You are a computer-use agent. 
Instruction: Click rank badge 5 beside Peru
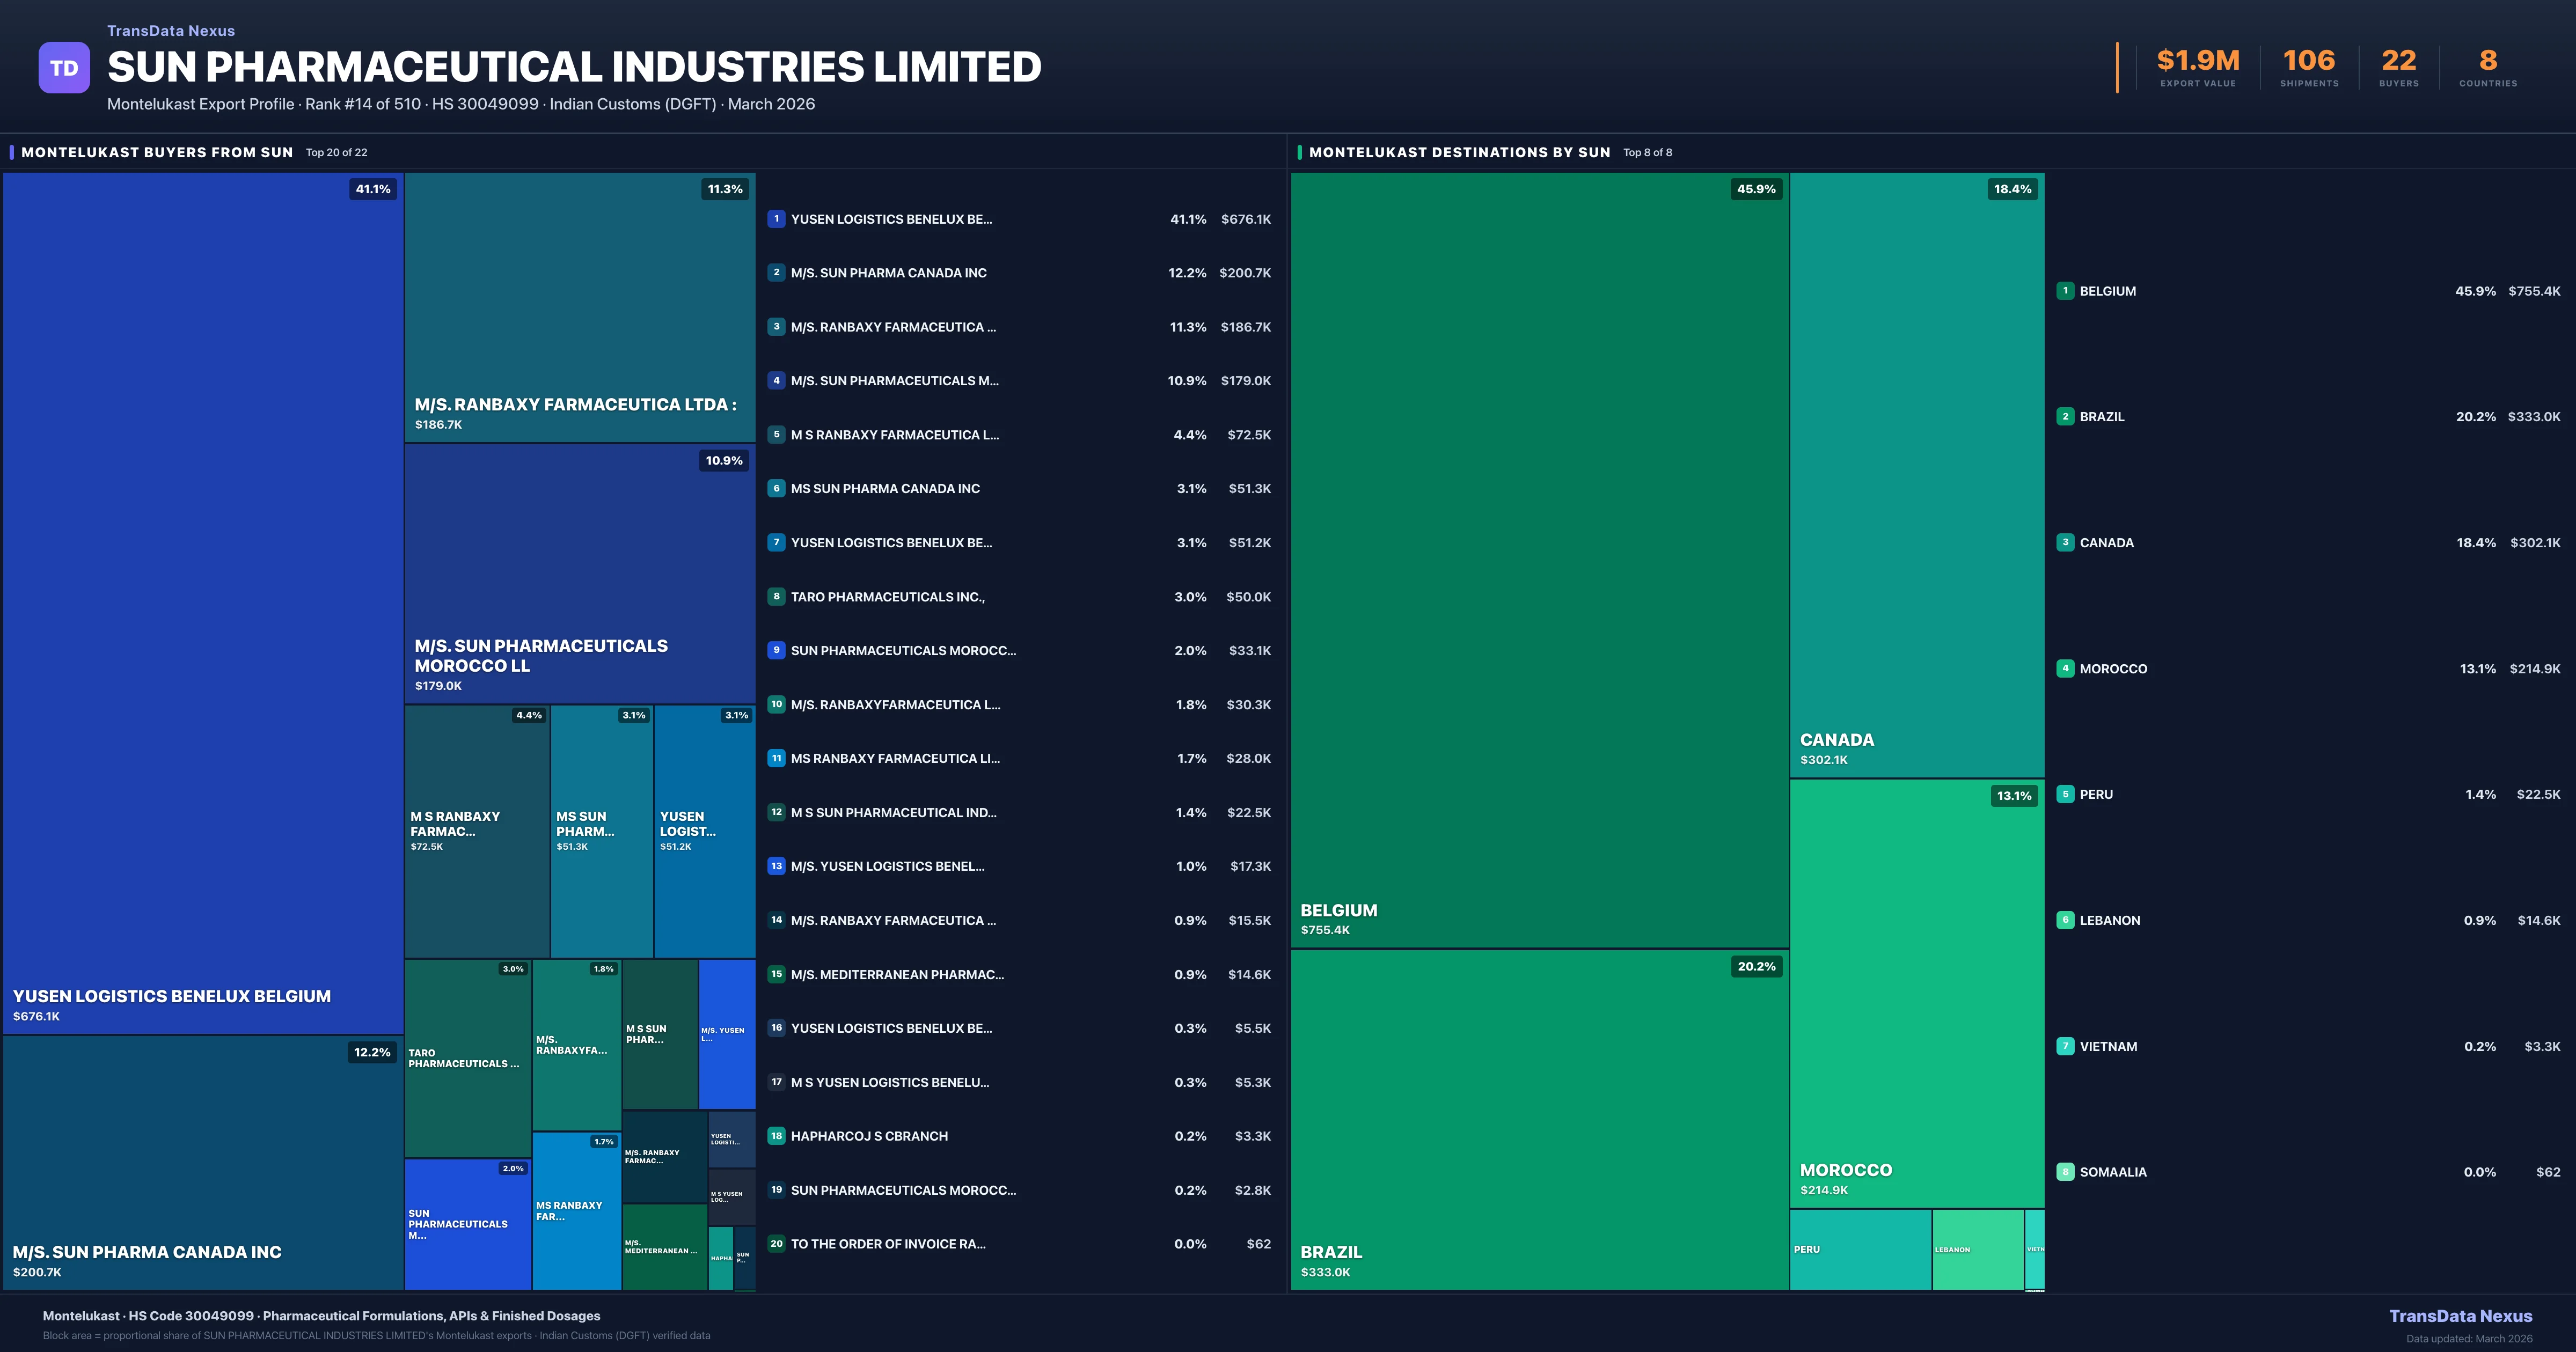click(2065, 795)
